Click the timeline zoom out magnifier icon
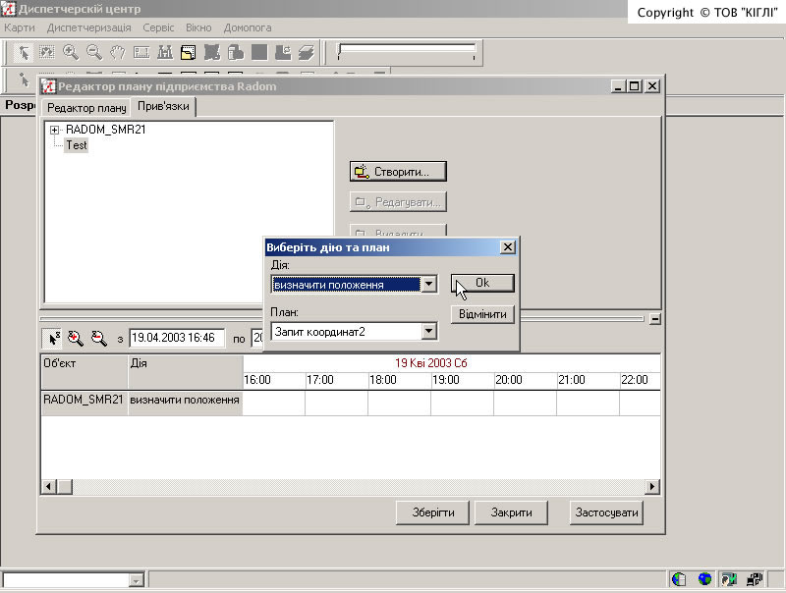Image resolution: width=786 pixels, height=593 pixels. click(98, 338)
